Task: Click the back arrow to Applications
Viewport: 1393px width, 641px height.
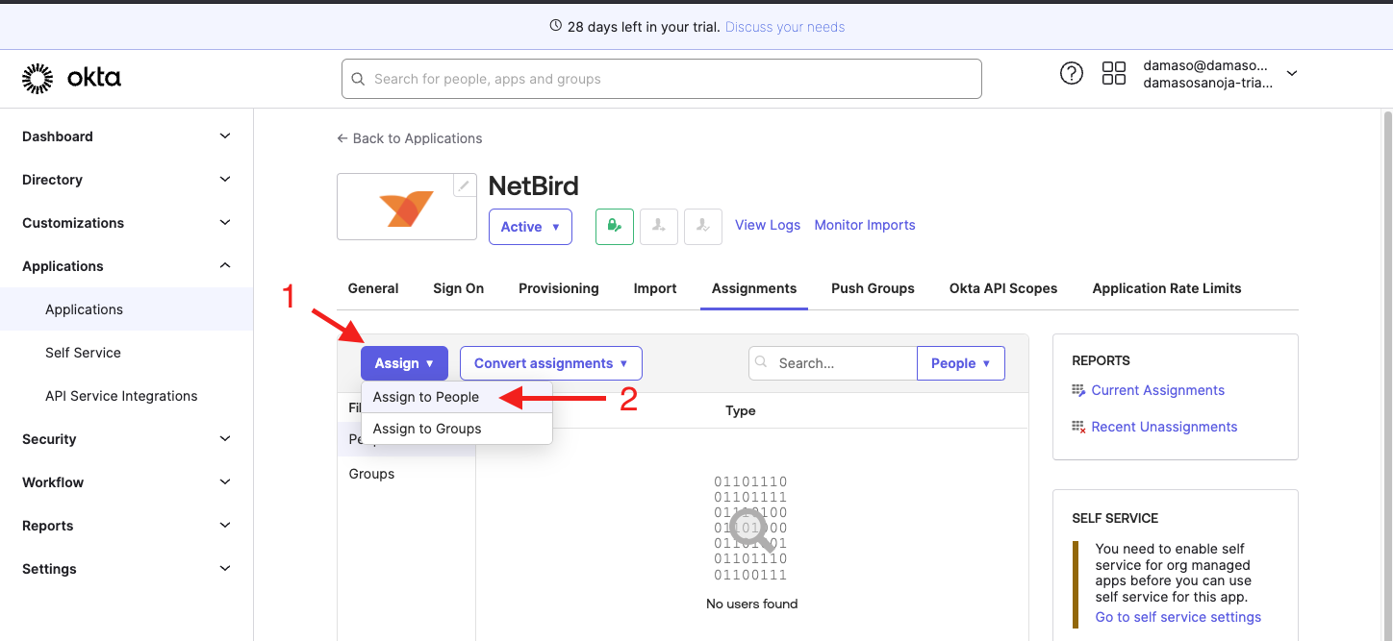Action: pyautogui.click(x=342, y=138)
